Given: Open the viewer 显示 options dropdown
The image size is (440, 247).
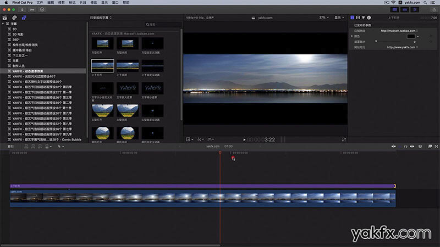Looking at the screenshot, I should [x=339, y=18].
